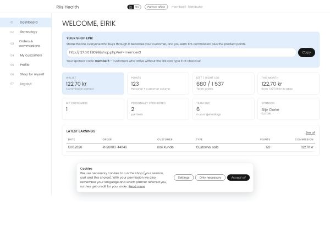Open cookie Settings

(x=184, y=178)
